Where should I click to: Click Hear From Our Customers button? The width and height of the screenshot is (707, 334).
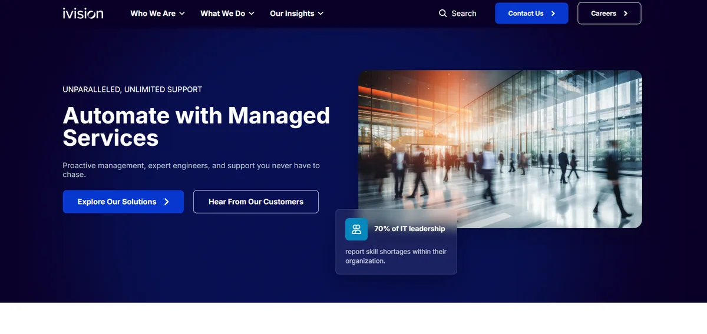(256, 202)
